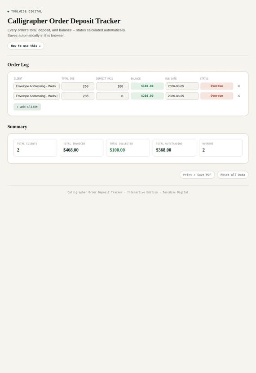Click the BALANCE column header

(136, 78)
